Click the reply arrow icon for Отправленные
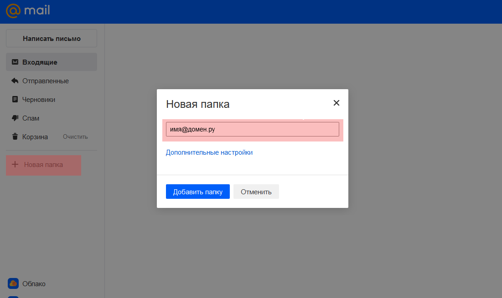The width and height of the screenshot is (502, 298). pos(15,81)
